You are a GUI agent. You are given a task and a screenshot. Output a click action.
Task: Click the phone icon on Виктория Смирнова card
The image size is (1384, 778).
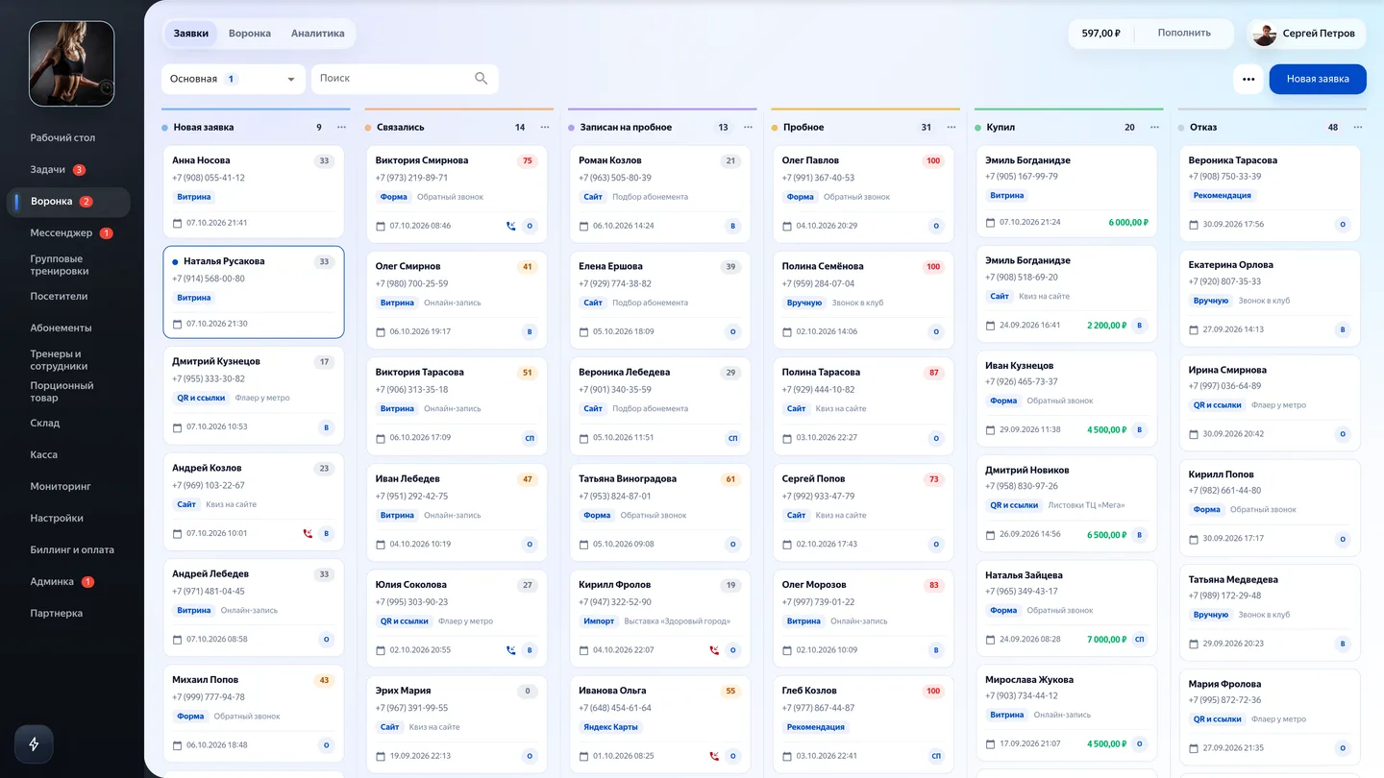click(511, 227)
